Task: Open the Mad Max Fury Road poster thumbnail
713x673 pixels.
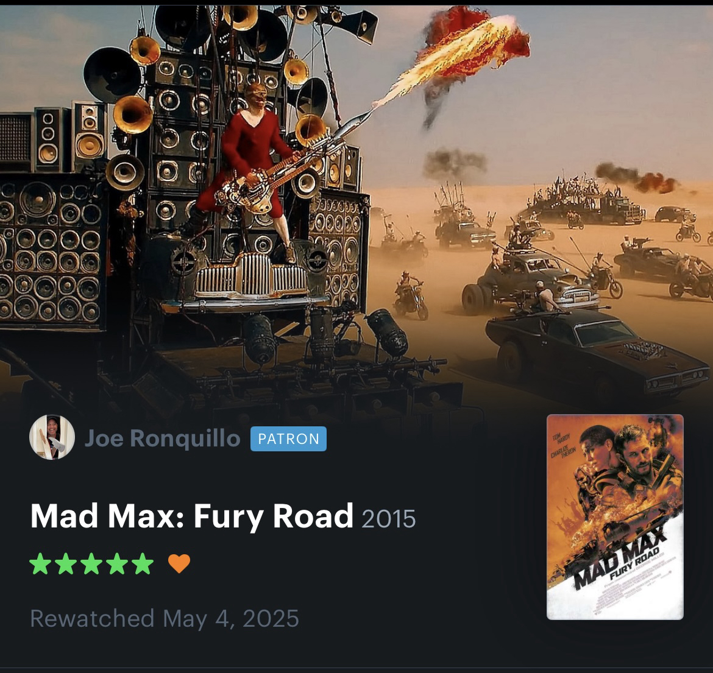Action: [615, 517]
